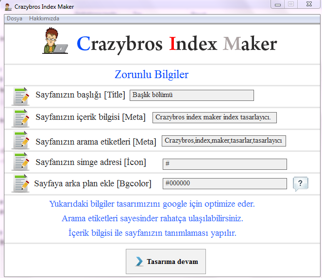The height and width of the screenshot is (278, 322).
Task: Click the line İçerik bilgisi ile sayfanızın tanımlaması
Action: tap(153, 233)
